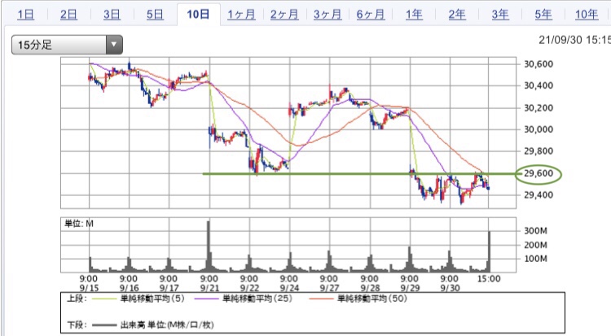This screenshot has width=611, height=336.
Task: Show the 10年 chart range
Action: coord(587,15)
